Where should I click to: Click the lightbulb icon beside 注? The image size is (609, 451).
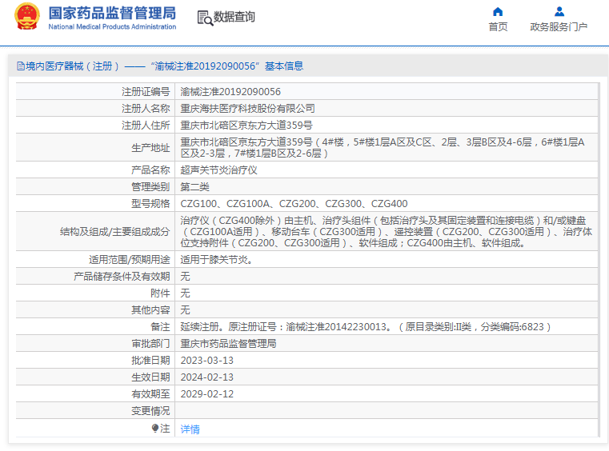(155, 429)
